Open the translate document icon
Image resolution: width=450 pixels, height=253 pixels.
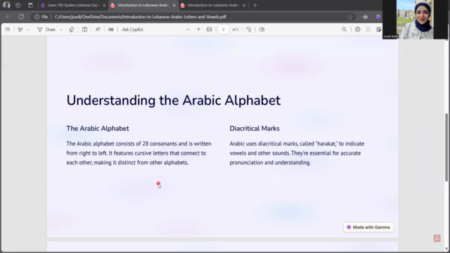click(x=111, y=30)
